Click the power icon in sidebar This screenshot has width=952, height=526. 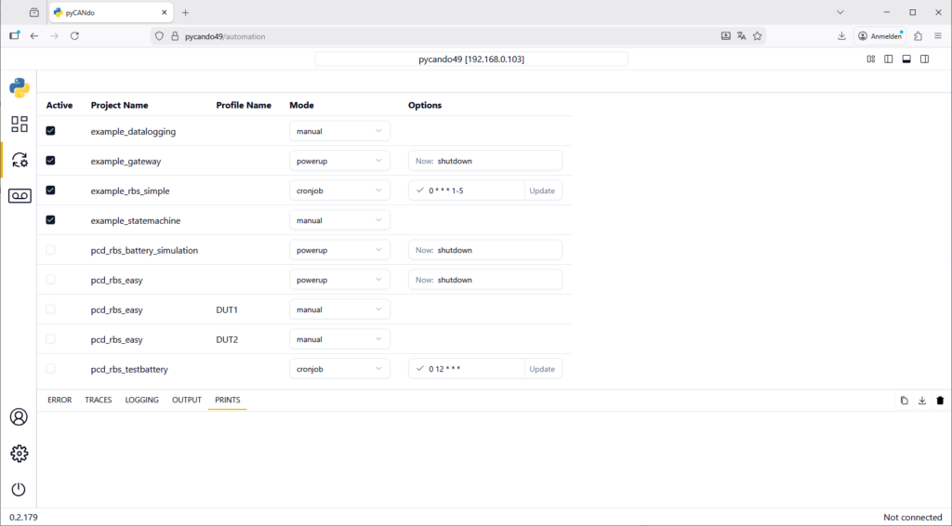(x=19, y=490)
